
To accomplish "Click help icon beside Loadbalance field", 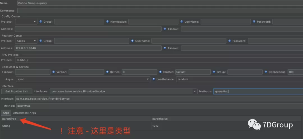I will [x=154, y=79].
